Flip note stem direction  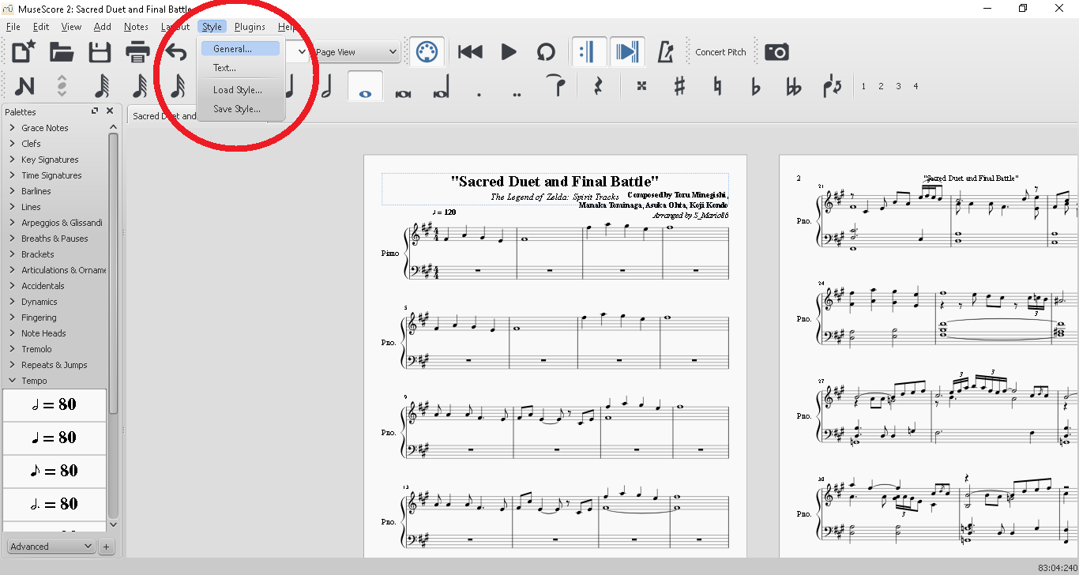point(832,86)
